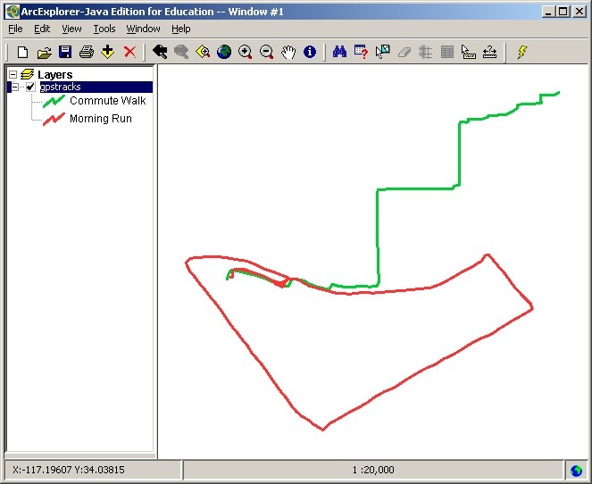Activate the Pan hand tool
Image resolution: width=592 pixels, height=484 pixels.
[x=288, y=52]
